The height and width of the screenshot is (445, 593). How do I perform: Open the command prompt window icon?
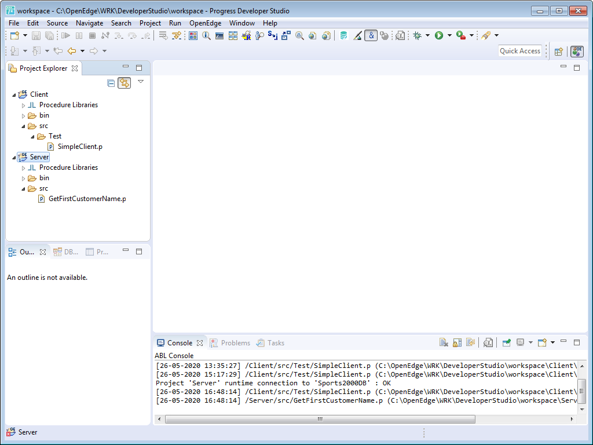[x=219, y=35]
